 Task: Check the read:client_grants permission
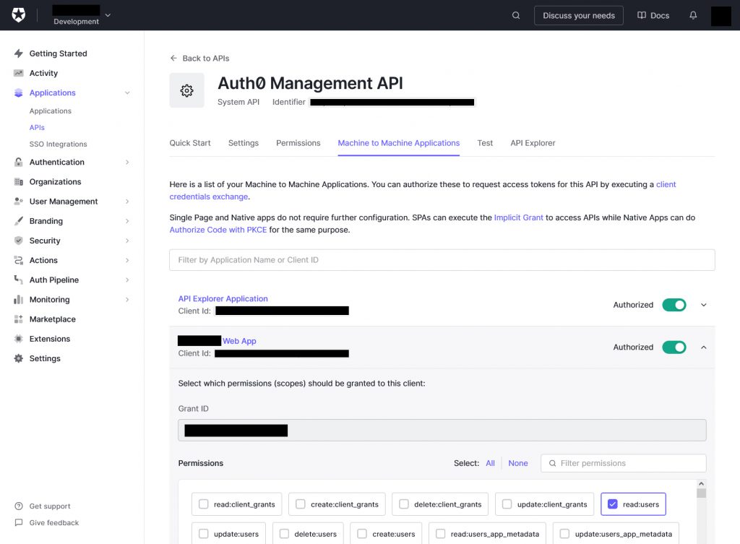pyautogui.click(x=203, y=504)
